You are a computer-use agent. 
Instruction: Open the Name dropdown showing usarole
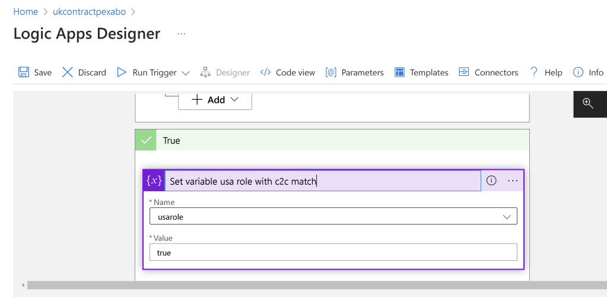(x=333, y=216)
